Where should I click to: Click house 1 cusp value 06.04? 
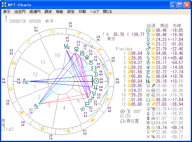click(x=137, y=53)
